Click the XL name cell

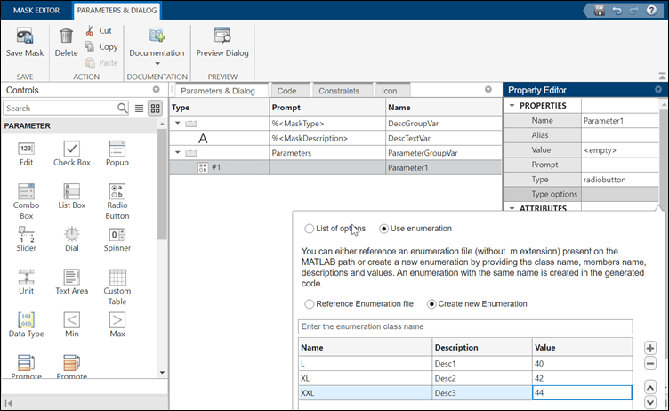(366, 378)
